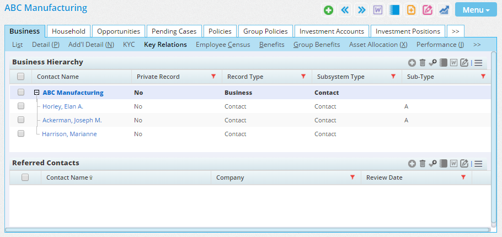Click the green add new record icon
Image resolution: width=502 pixels, height=237 pixels.
pos(328,10)
